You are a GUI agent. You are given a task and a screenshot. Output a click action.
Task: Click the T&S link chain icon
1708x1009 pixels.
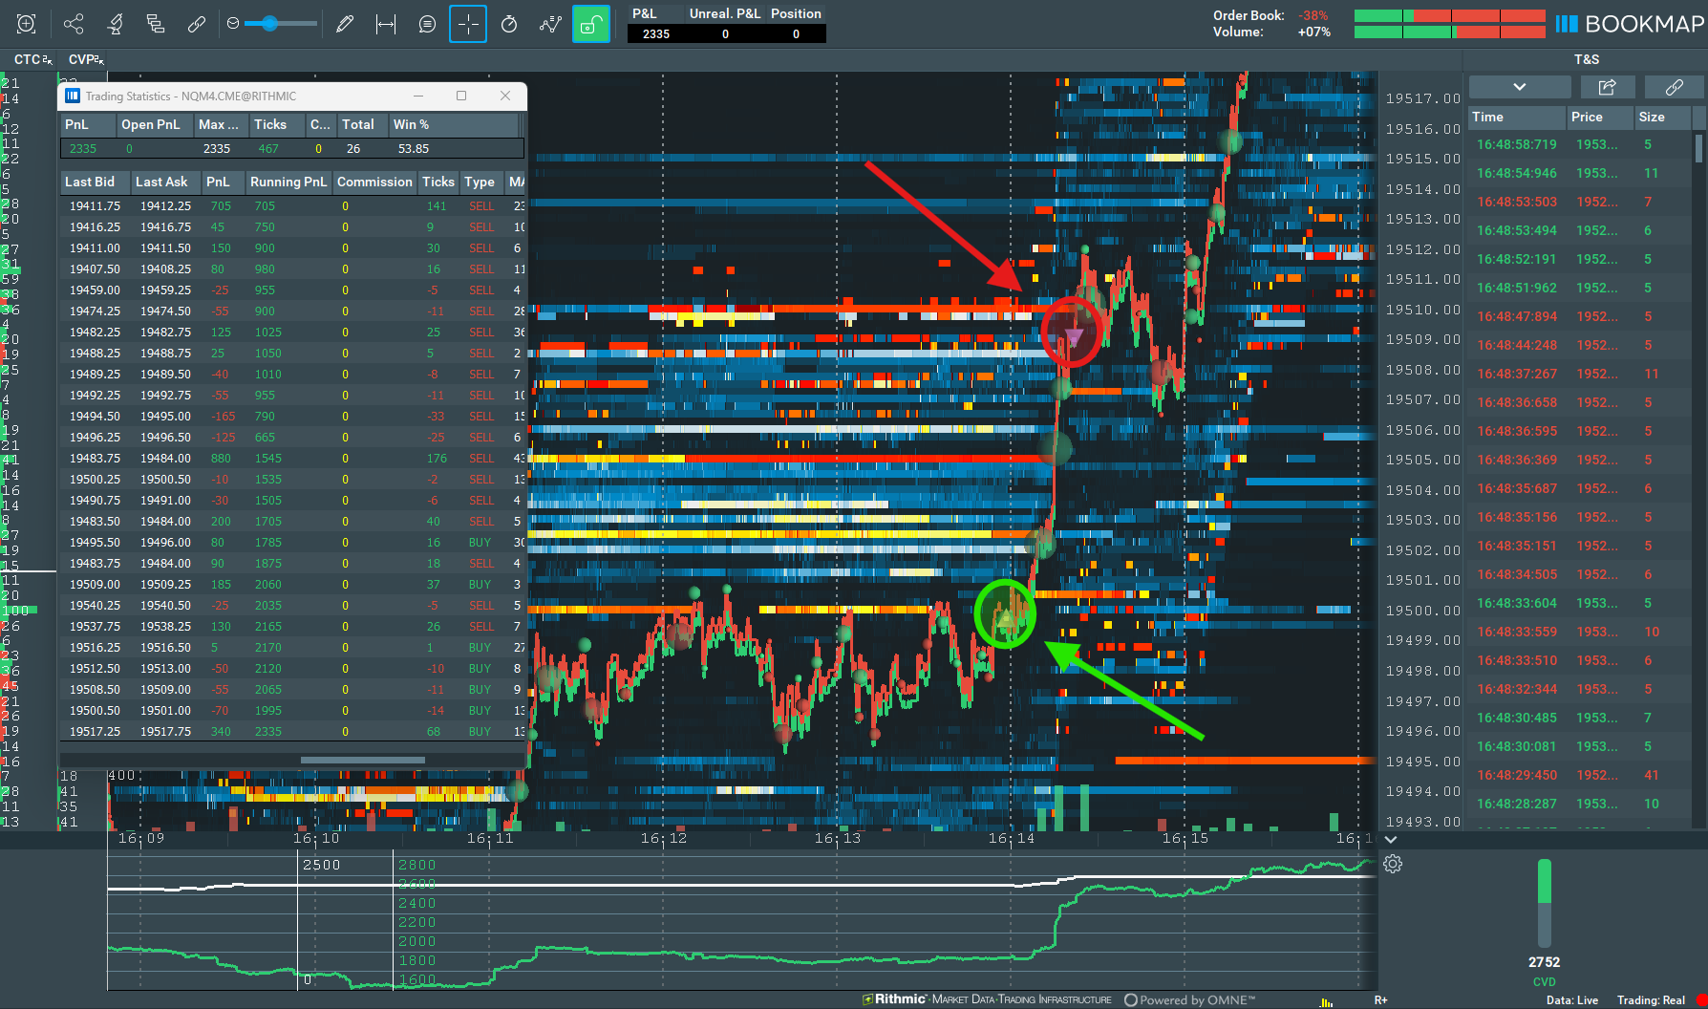[1674, 87]
